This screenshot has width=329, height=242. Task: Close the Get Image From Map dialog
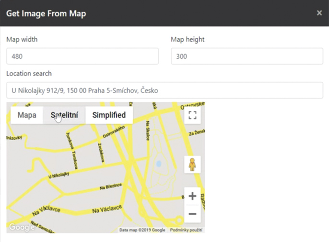pyautogui.click(x=319, y=13)
